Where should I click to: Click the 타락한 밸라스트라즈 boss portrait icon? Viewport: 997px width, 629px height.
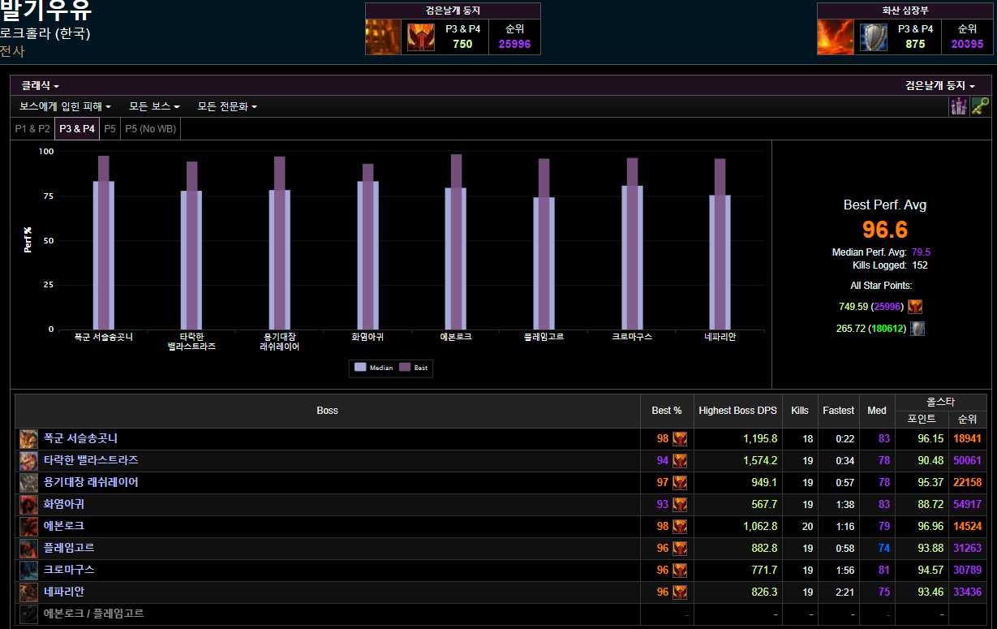click(x=28, y=461)
